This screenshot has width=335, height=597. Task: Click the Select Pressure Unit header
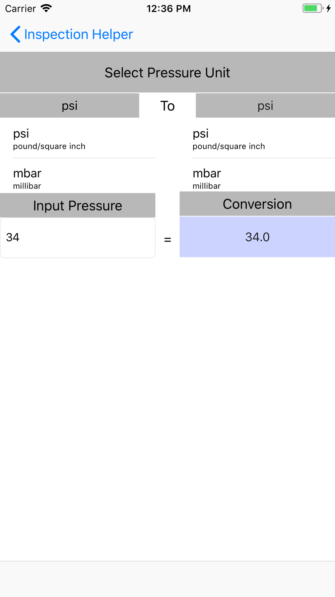(x=167, y=73)
